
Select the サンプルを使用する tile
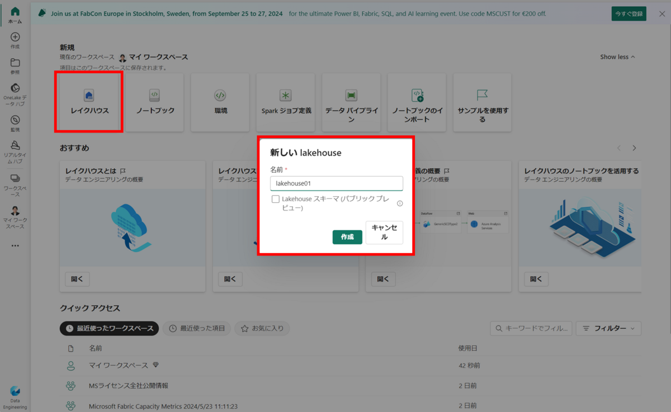click(x=483, y=102)
